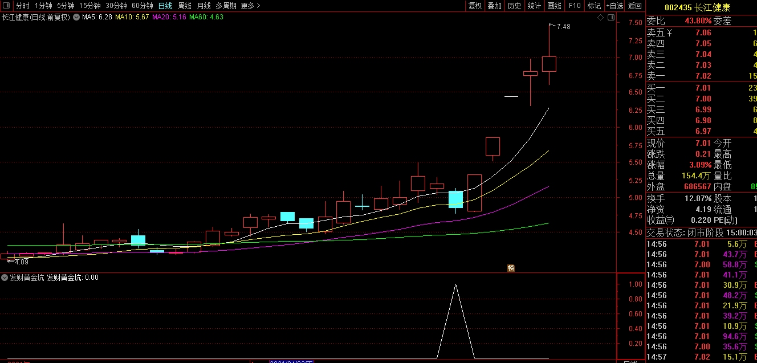Open the 画线 drawing tools
The width and height of the screenshot is (757, 363).
pos(554,6)
